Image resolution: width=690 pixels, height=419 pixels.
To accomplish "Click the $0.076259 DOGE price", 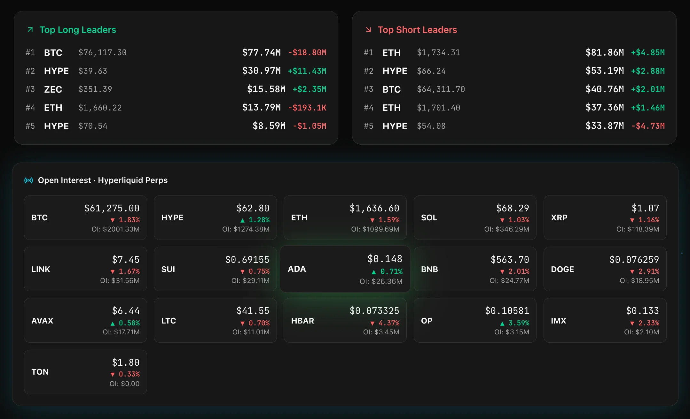I will coord(634,260).
